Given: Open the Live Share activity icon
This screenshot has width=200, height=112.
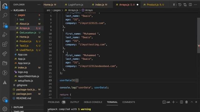Looking at the screenshot, I should click(5, 54).
